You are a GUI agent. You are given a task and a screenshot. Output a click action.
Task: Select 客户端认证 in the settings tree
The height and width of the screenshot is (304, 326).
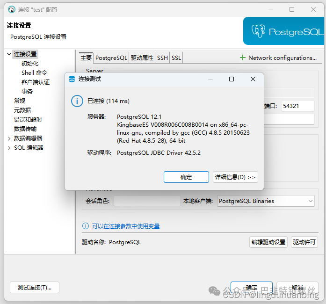tap(36, 82)
